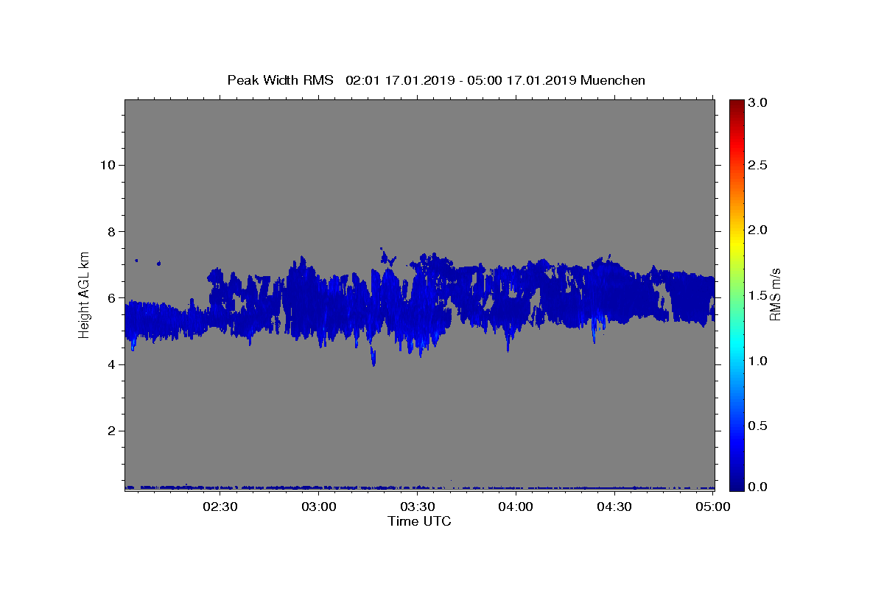Image resolution: width=884 pixels, height=589 pixels.
Task: Click the colorbar value 2.0
Action: 759,230
